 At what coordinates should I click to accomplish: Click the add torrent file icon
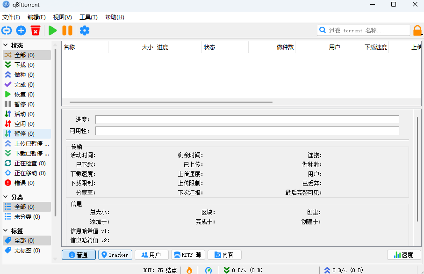(21, 30)
